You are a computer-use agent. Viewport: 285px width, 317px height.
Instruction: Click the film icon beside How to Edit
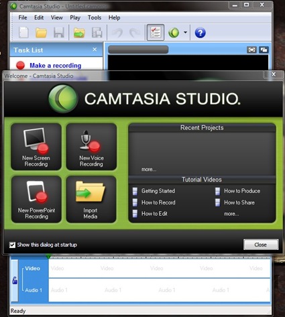click(x=135, y=214)
